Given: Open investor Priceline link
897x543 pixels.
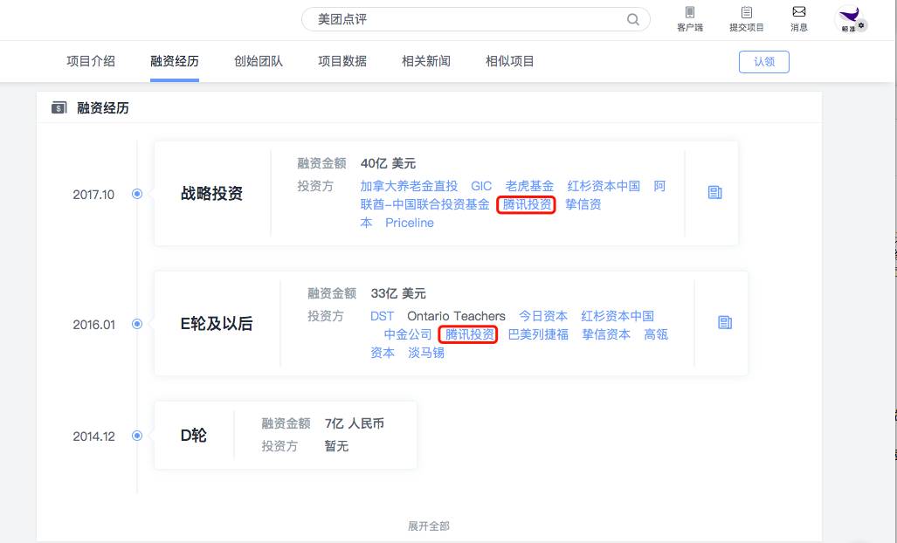Looking at the screenshot, I should (x=410, y=223).
